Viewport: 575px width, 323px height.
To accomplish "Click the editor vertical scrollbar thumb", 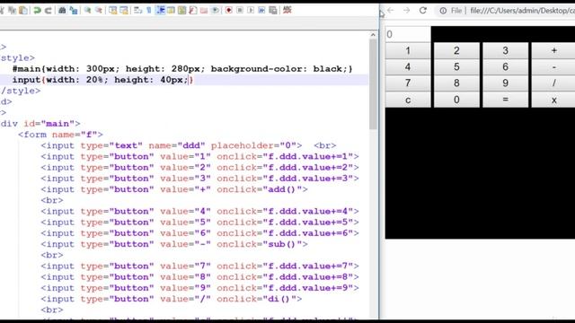I will point(373,84).
